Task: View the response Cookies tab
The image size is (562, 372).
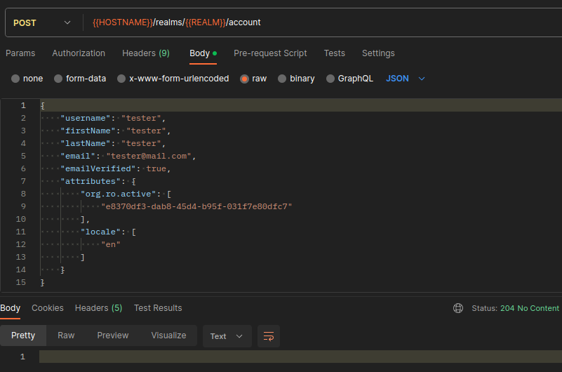Action: coord(48,308)
